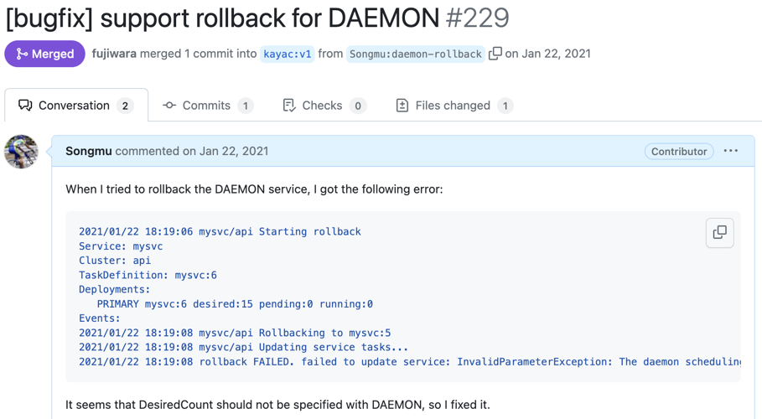Open Songmu's avatar picture
Screen dimensions: 762x419
click(21, 152)
